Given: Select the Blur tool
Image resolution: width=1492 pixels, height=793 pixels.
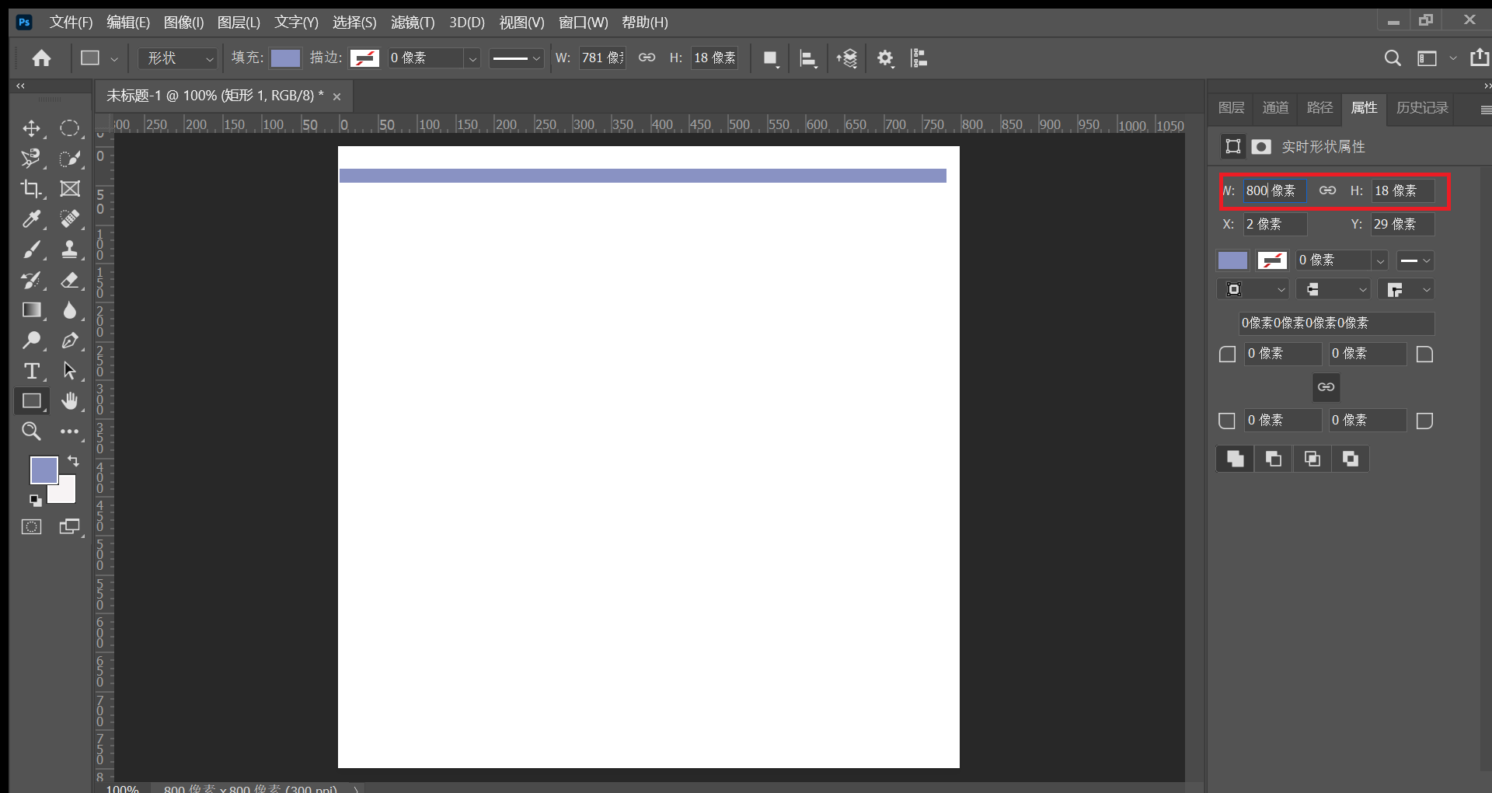Looking at the screenshot, I should [70, 310].
